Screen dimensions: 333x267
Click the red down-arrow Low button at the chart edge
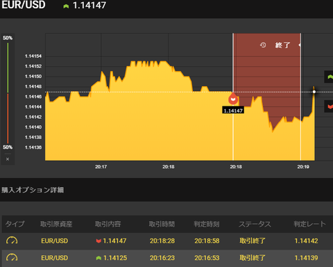point(329,106)
